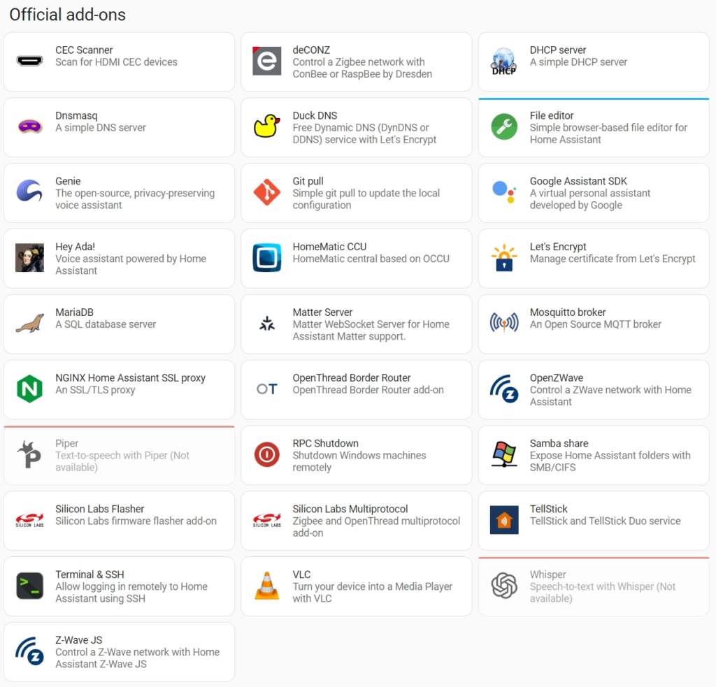Click the File editor wrench icon
Screen dimensions: 716x687
pyautogui.click(x=503, y=127)
